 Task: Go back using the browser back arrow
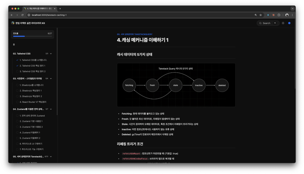click(x=12, y=15)
